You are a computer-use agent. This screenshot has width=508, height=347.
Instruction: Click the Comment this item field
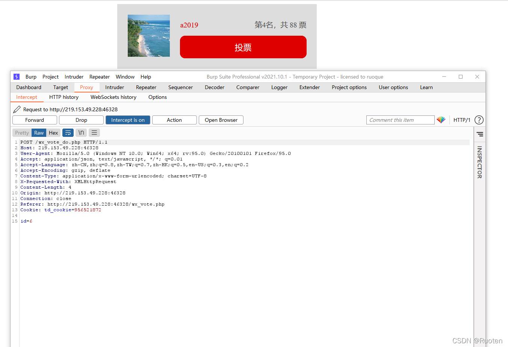tap(401, 120)
